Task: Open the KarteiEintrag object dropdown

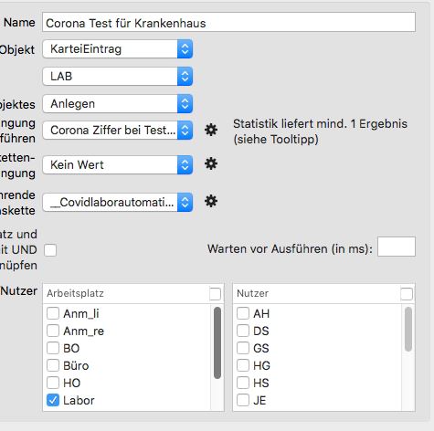Action: [118, 49]
